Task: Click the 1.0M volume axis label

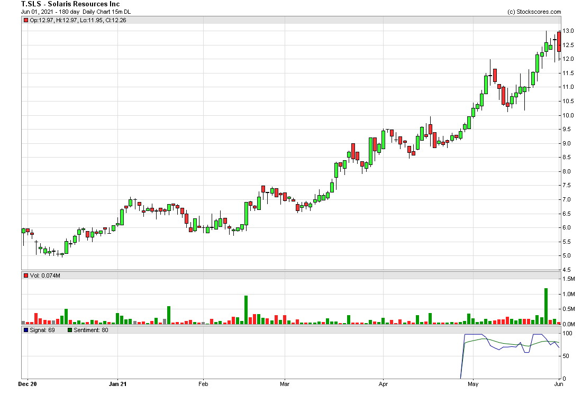Action: (569, 294)
